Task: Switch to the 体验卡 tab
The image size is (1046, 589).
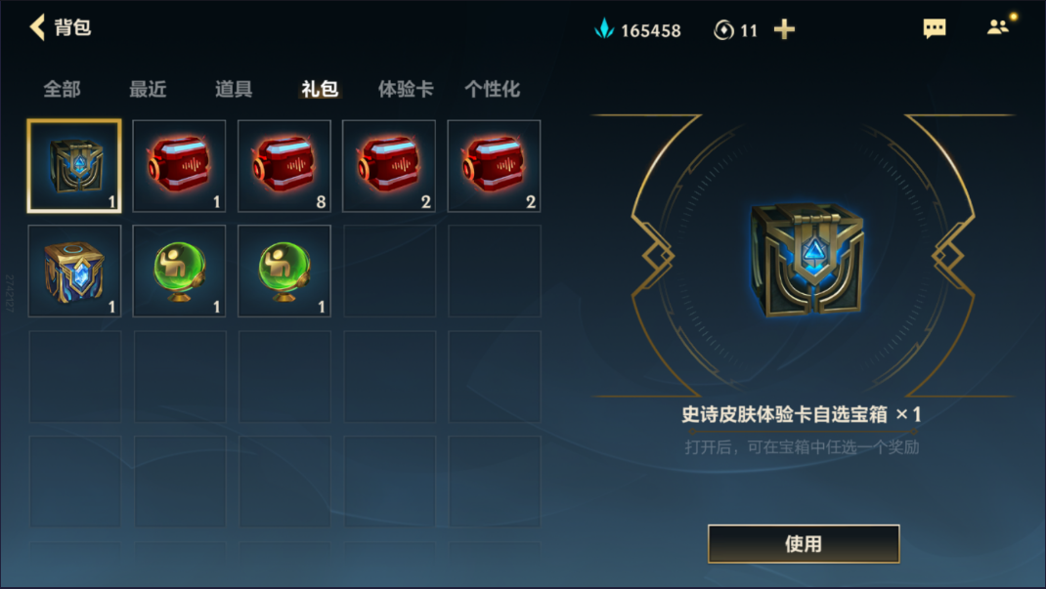Action: point(406,89)
